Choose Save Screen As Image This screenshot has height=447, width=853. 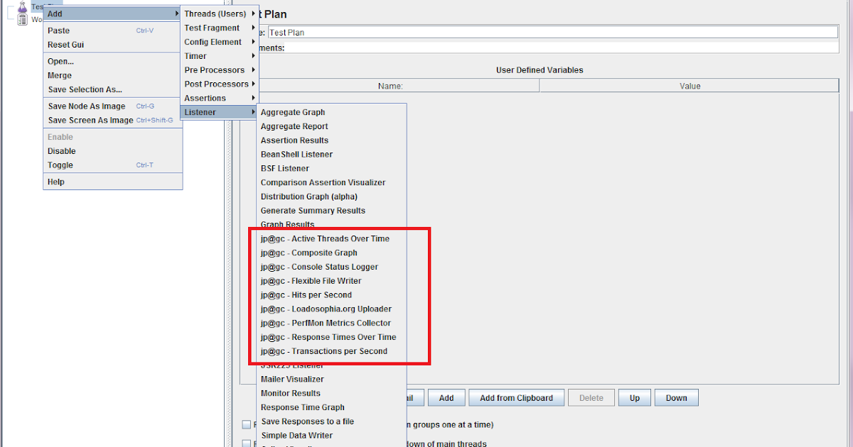coord(112,120)
